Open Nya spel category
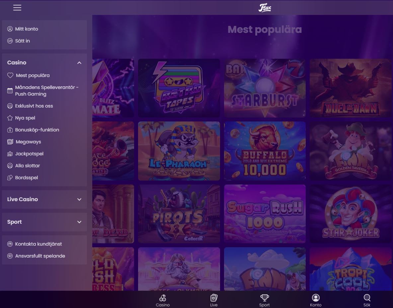Viewport: 393px width, 308px height. (25, 118)
